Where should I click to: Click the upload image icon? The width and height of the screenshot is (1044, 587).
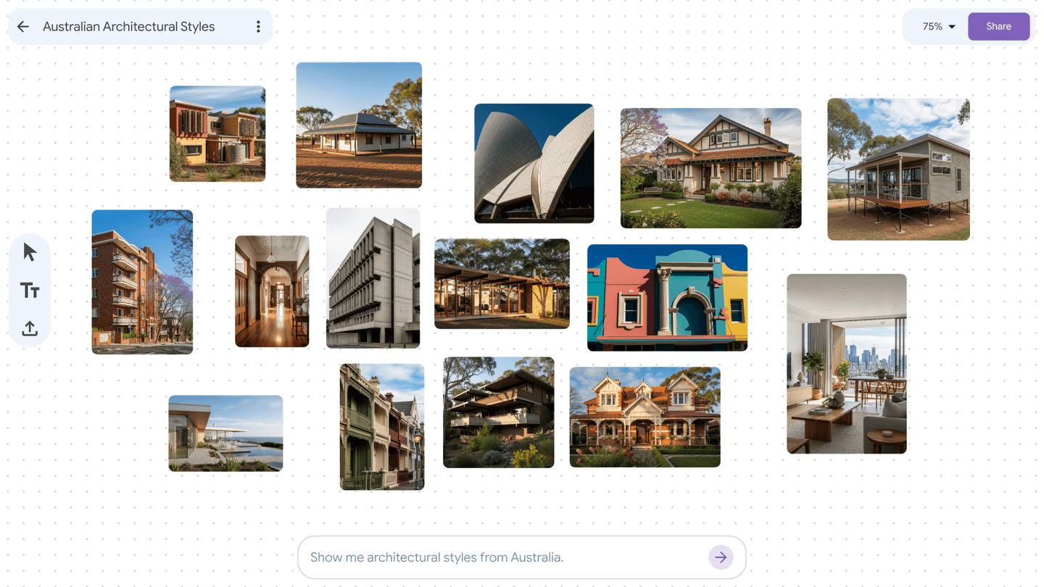point(30,328)
